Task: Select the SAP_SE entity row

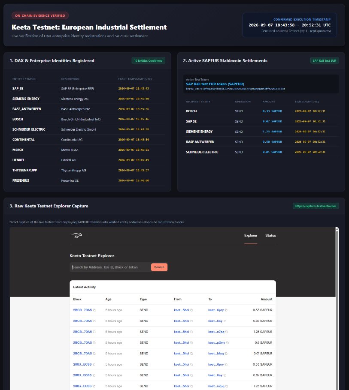Action: pyautogui.click(x=88, y=89)
